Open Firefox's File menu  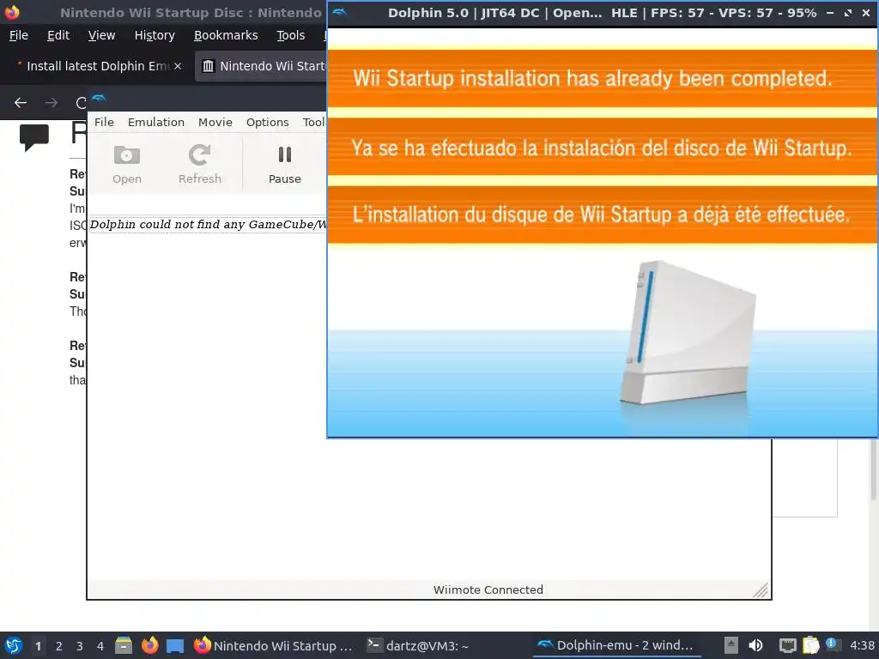[x=19, y=35]
